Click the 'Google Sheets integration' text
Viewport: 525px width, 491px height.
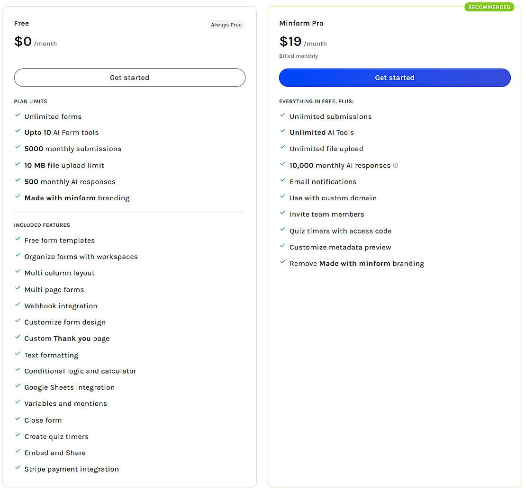(70, 388)
